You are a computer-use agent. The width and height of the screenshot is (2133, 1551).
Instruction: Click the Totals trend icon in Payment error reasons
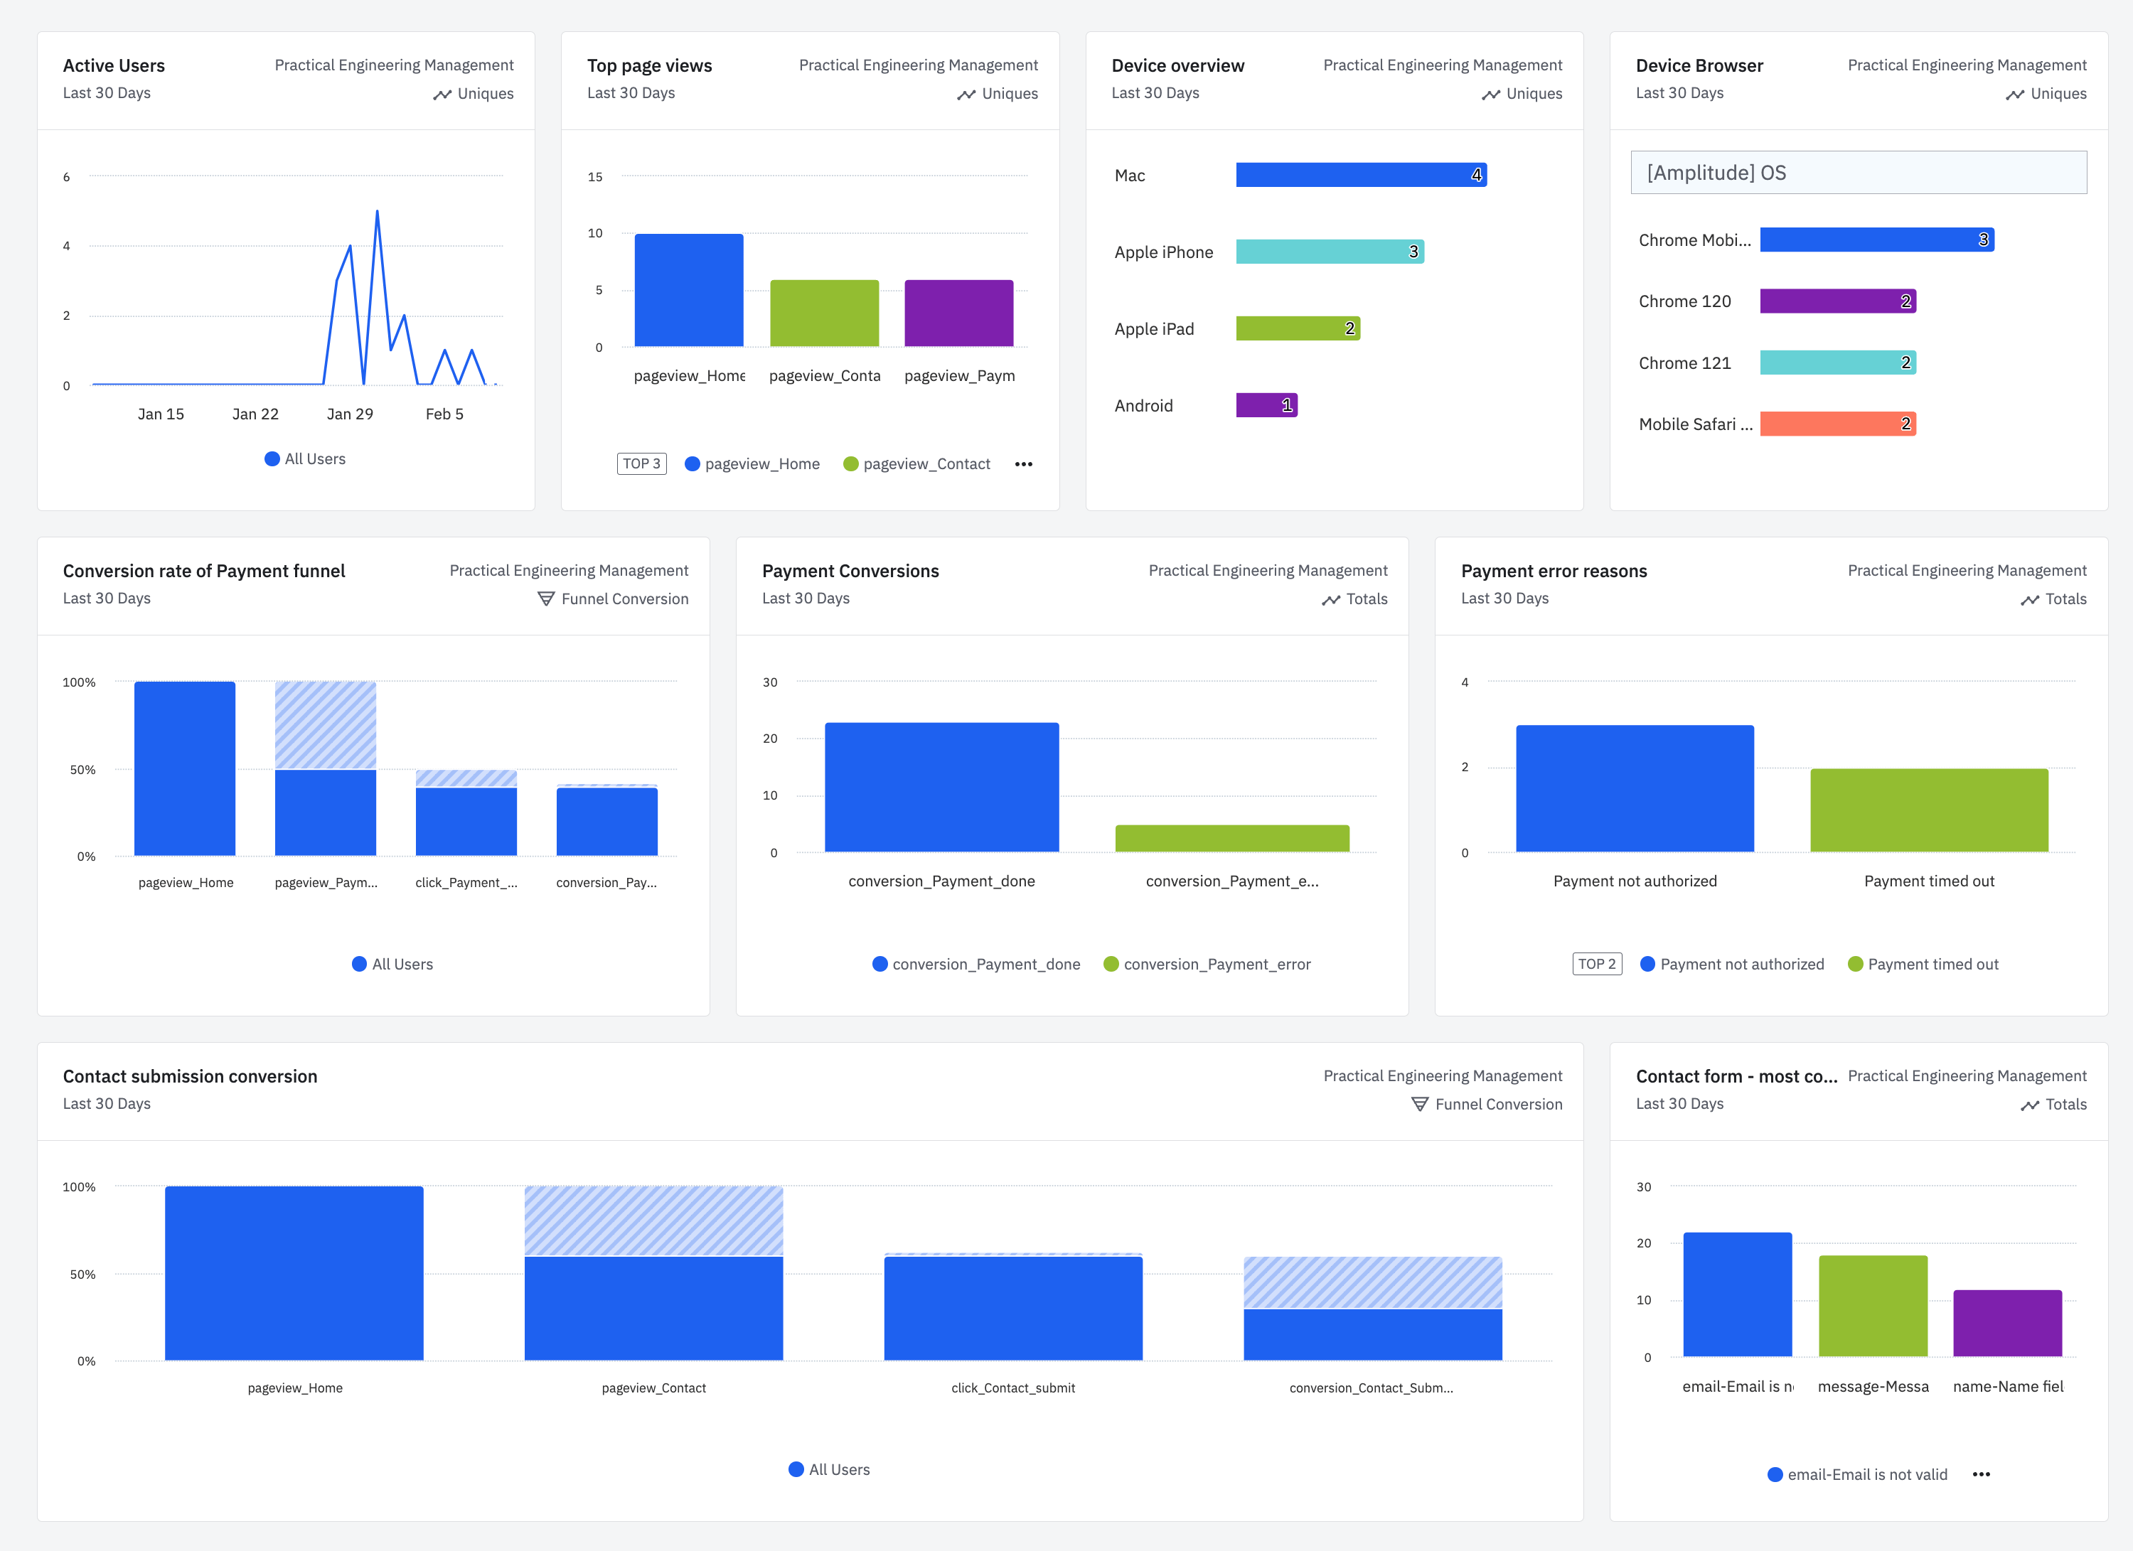(2029, 600)
